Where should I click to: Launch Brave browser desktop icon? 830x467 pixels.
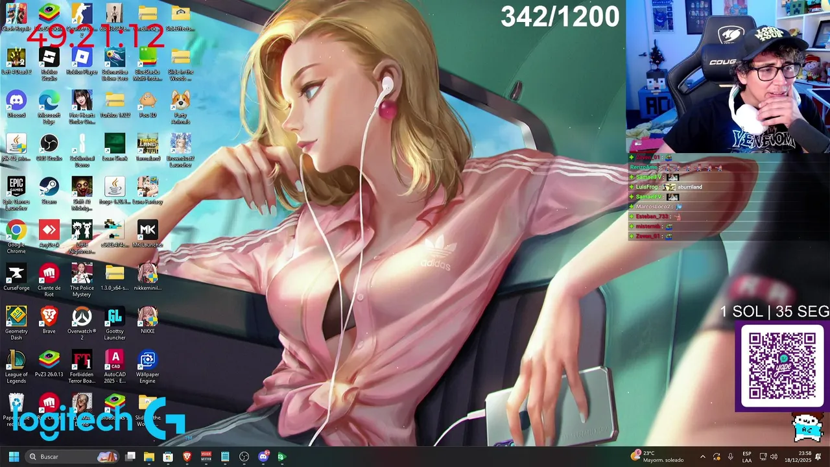(49, 320)
